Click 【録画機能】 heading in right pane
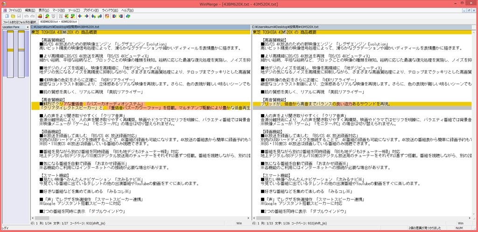Image resolution: width=478 pixels, height=232 pixels. click(x=272, y=131)
